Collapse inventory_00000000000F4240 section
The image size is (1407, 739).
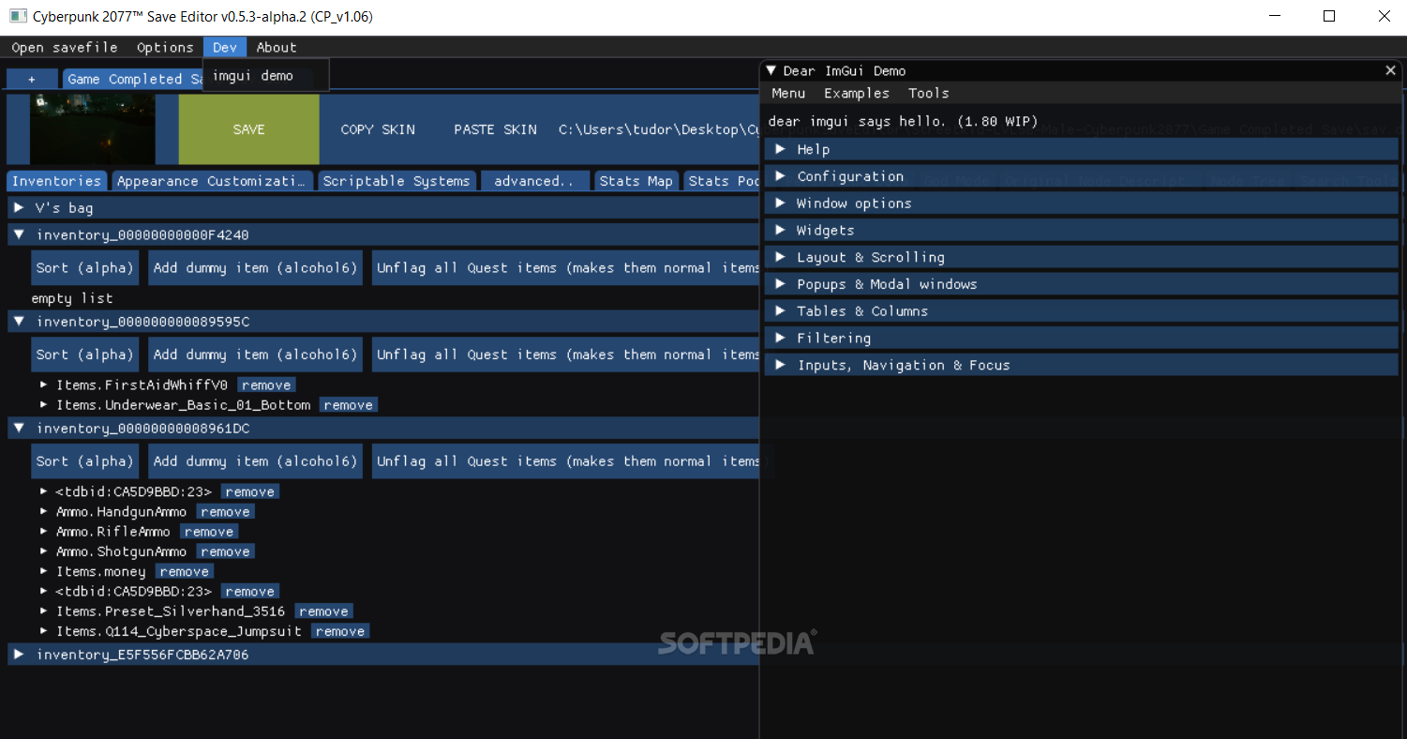pyautogui.click(x=382, y=234)
